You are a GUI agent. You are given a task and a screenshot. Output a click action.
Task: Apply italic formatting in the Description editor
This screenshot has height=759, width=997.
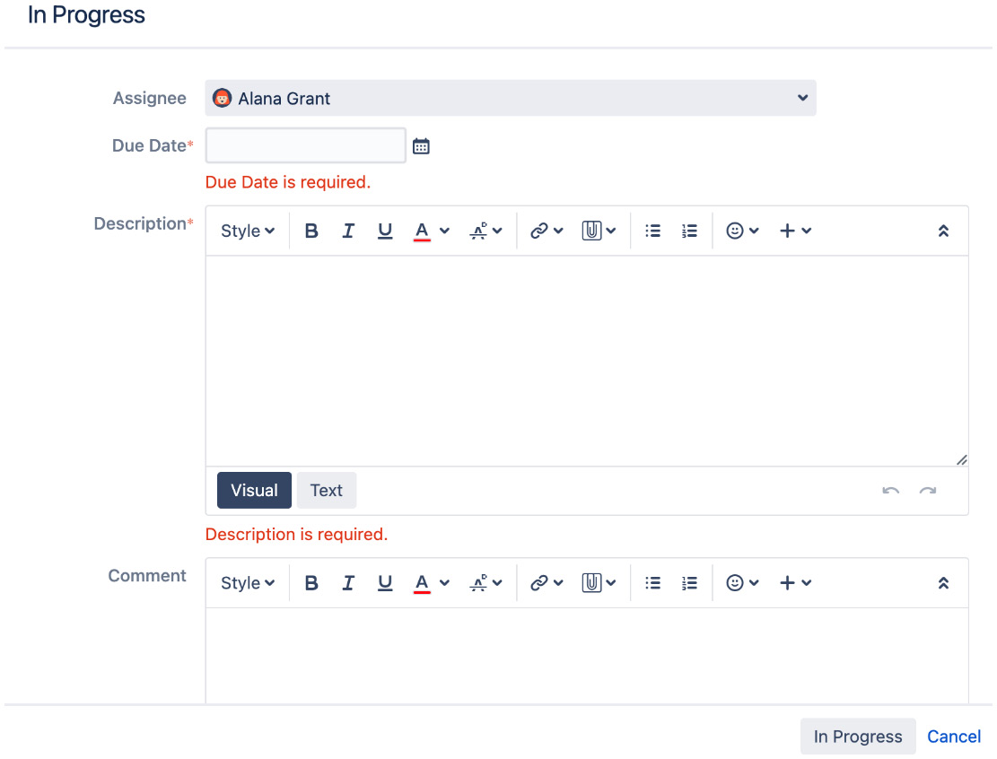[348, 231]
